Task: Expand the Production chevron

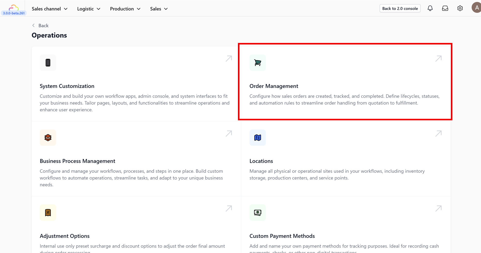Action: pos(139,9)
